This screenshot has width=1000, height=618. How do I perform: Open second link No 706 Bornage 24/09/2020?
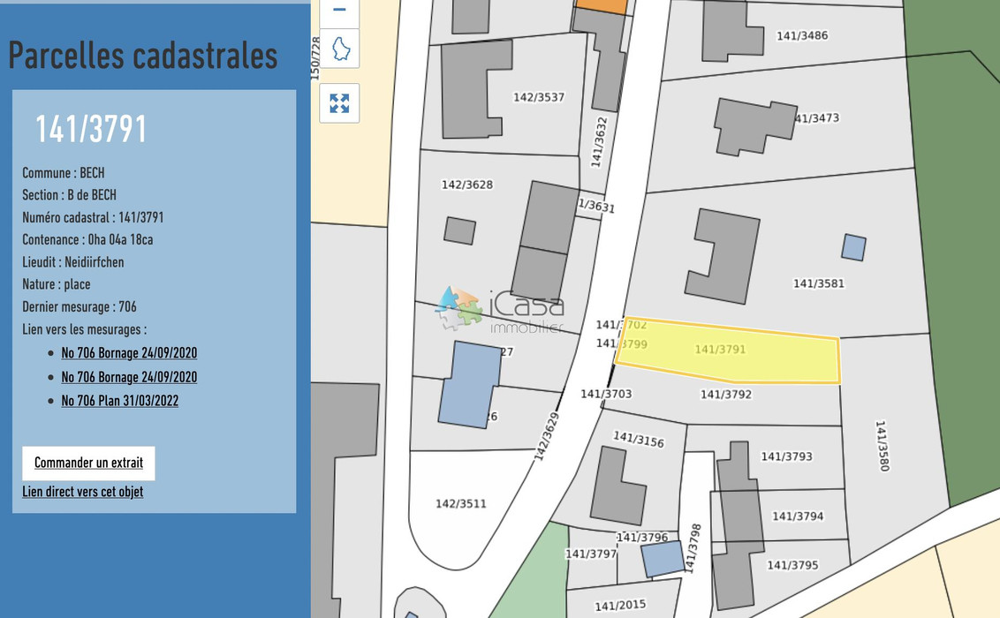point(129,377)
